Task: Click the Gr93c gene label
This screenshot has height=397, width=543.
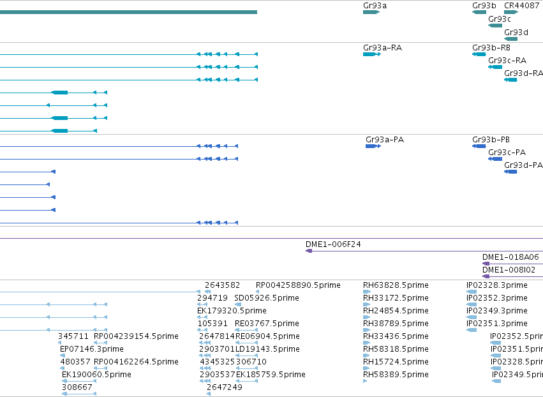Action: pos(500,19)
